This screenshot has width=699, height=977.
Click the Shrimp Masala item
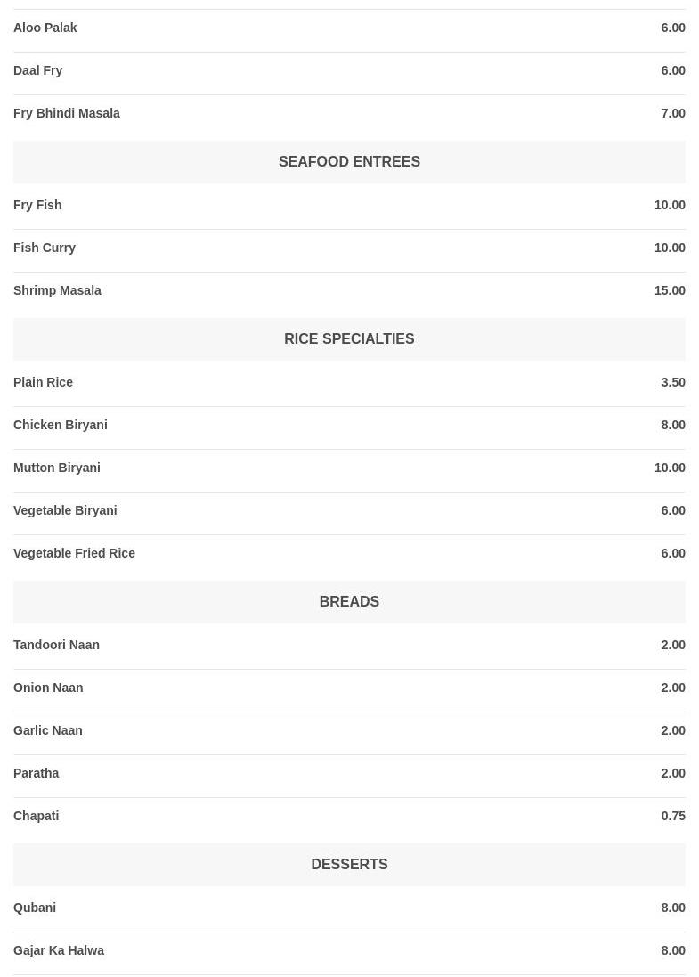point(57,290)
